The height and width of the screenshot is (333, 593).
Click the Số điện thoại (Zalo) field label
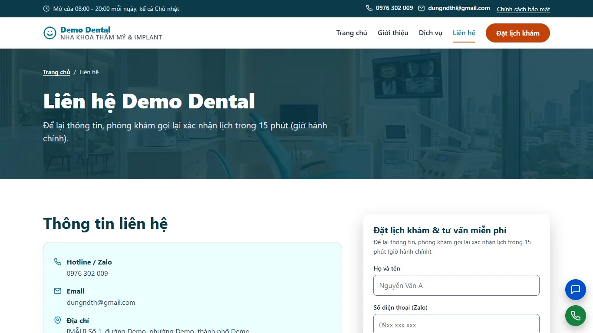[x=401, y=307]
